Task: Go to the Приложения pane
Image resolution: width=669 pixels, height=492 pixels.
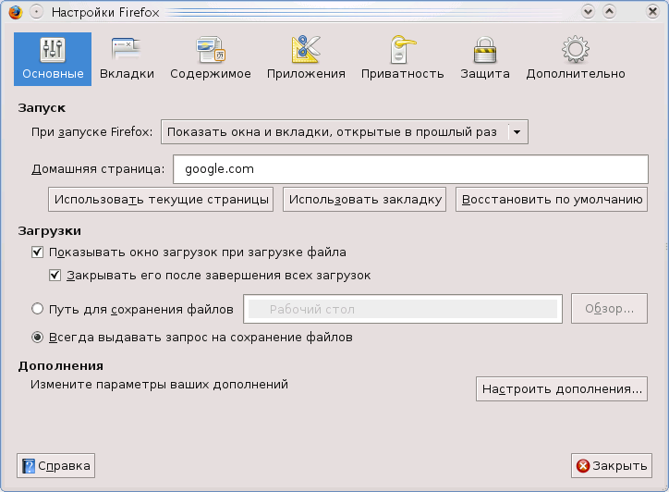Action: point(306,59)
